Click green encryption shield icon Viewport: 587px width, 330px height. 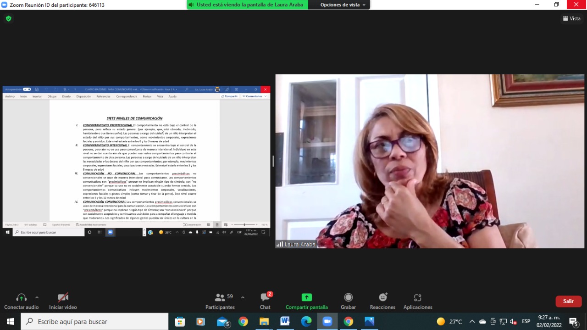pyautogui.click(x=8, y=18)
